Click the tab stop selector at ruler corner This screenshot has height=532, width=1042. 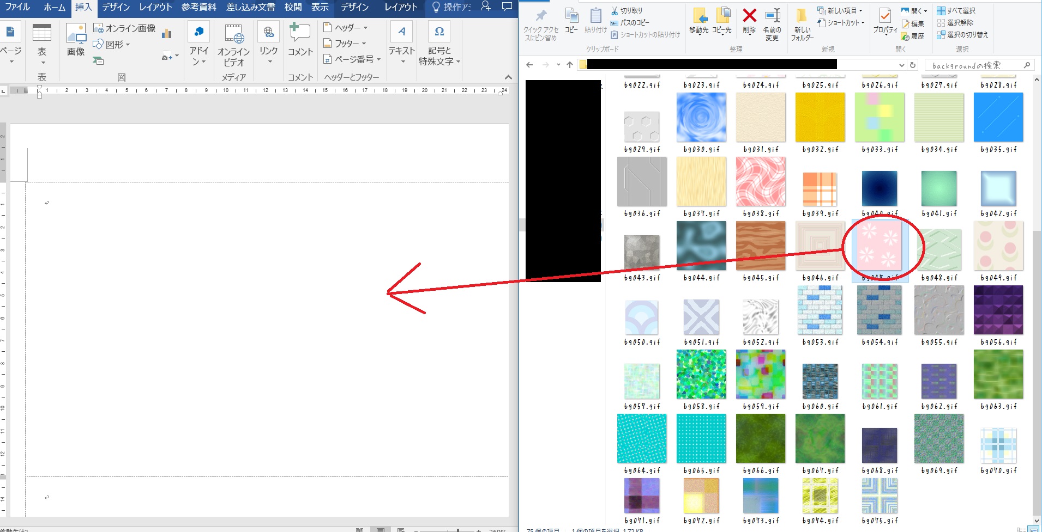3,90
